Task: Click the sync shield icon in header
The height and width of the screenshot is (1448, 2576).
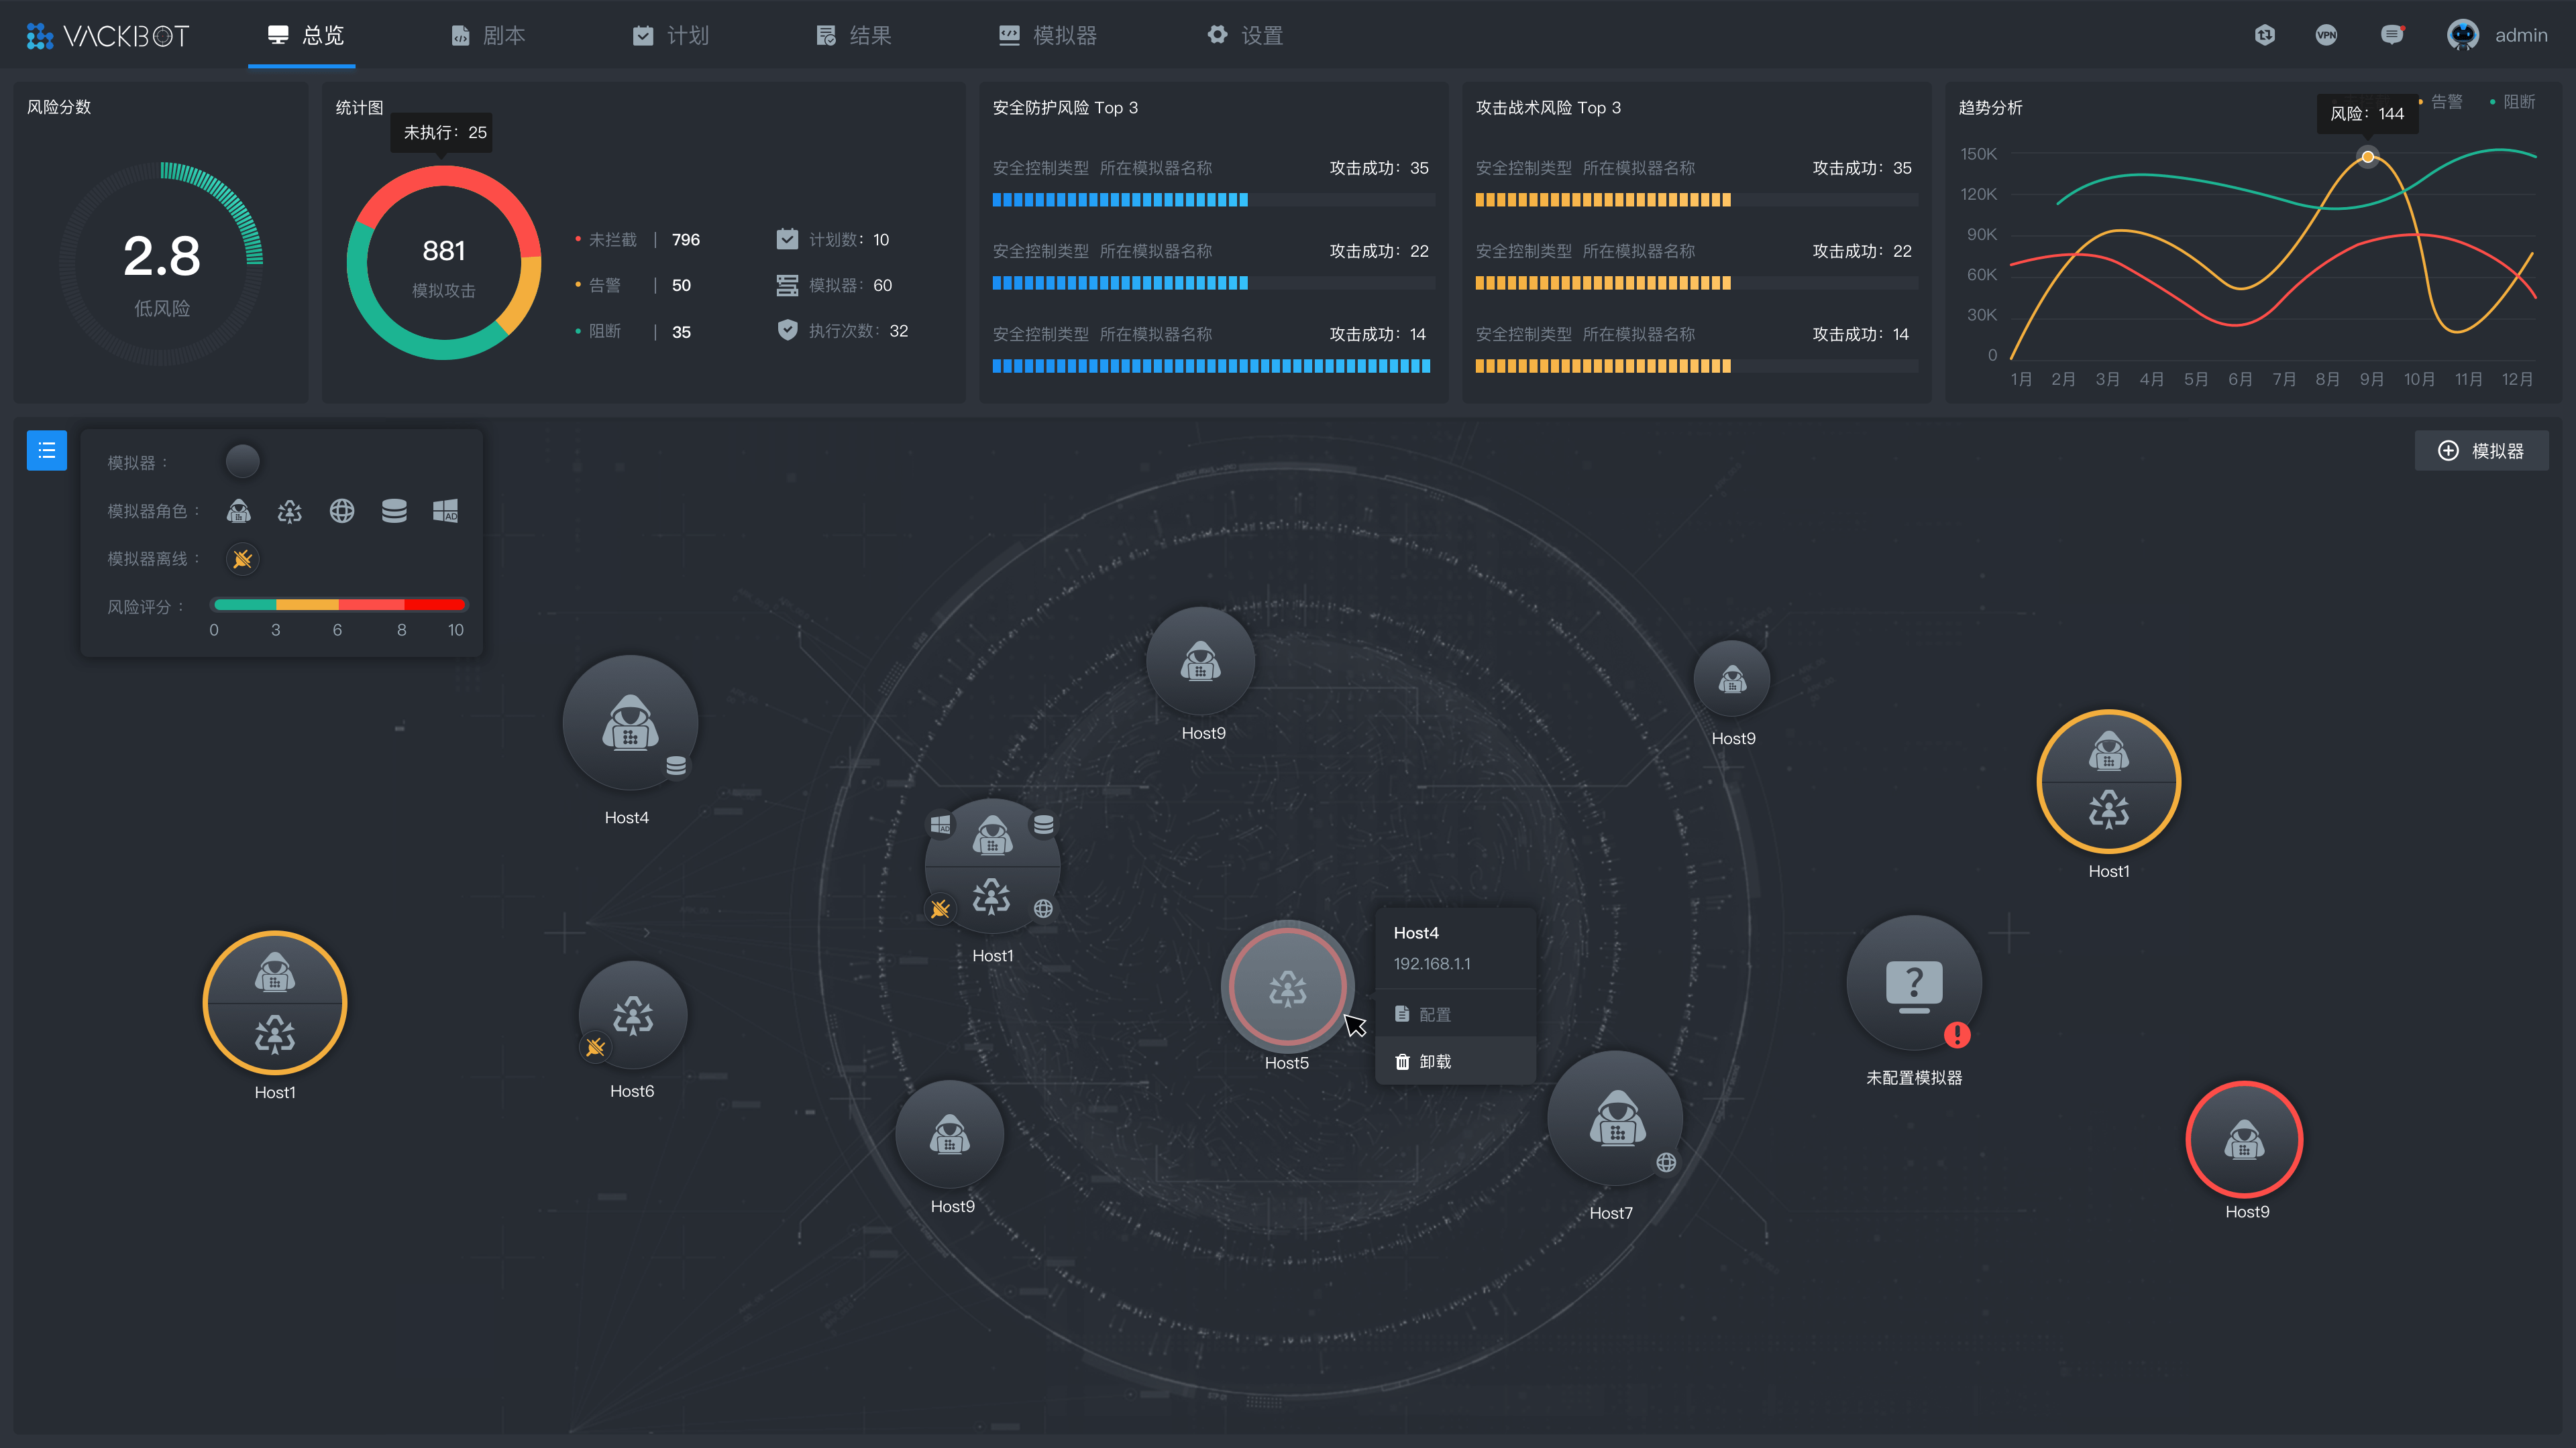Action: pyautogui.click(x=2265, y=35)
